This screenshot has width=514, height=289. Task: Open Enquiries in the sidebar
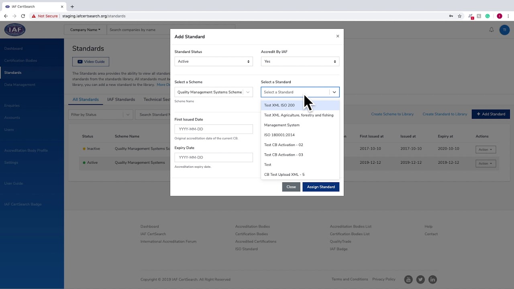[x=12, y=106]
